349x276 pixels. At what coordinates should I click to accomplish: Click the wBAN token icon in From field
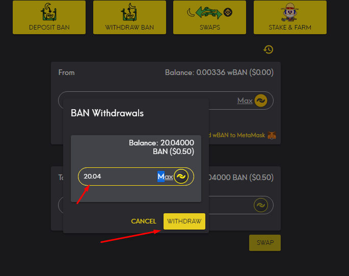261,101
